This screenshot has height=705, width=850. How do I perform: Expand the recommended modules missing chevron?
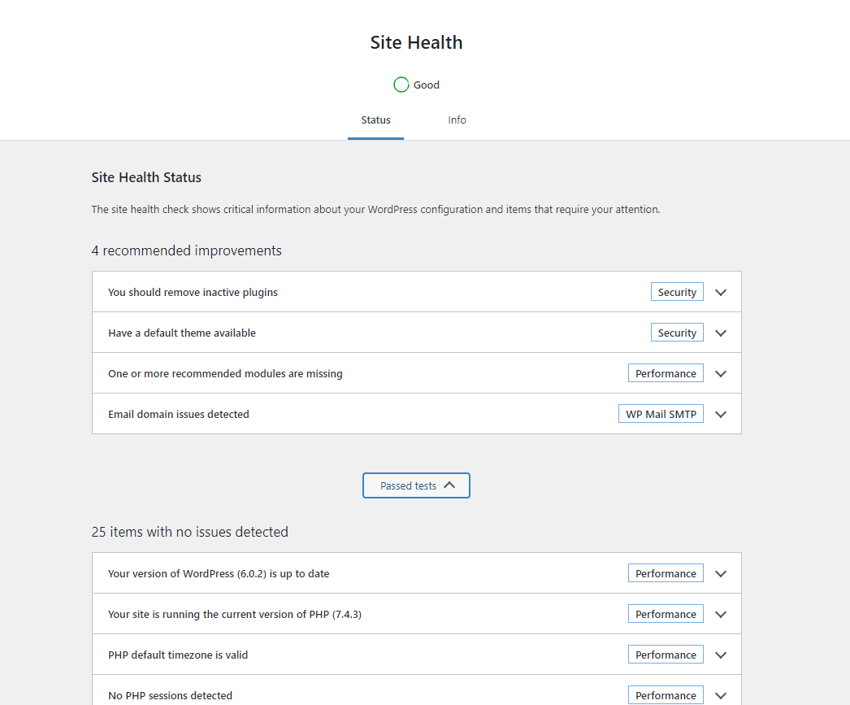pos(721,373)
